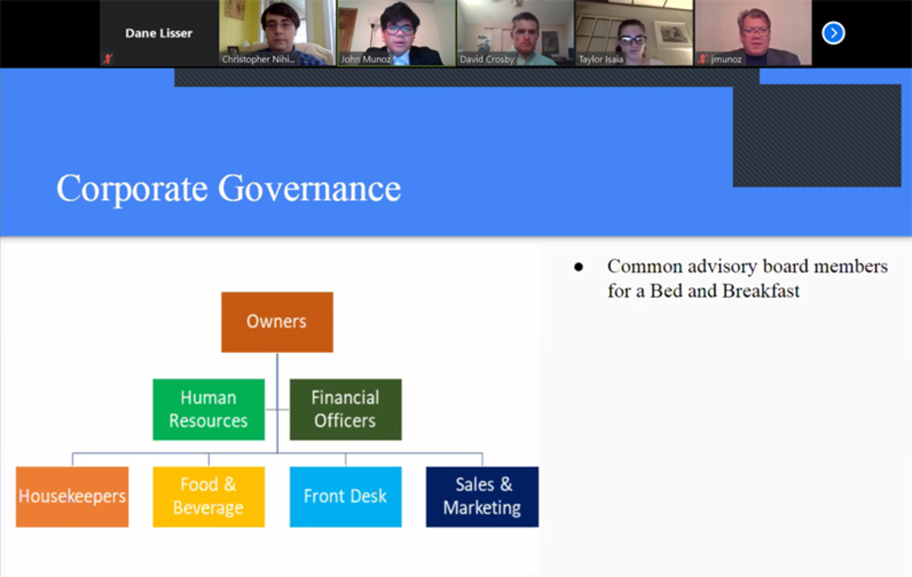
Task: Click the dark patterned rectangle in slide header
Action: [816, 135]
